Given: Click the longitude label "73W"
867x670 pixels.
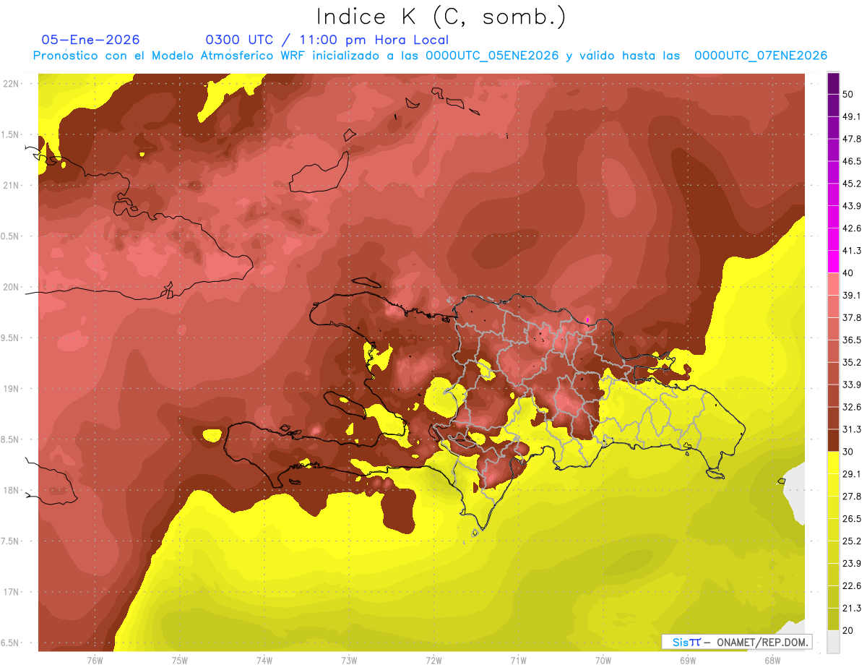Looking at the screenshot, I should click(349, 661).
